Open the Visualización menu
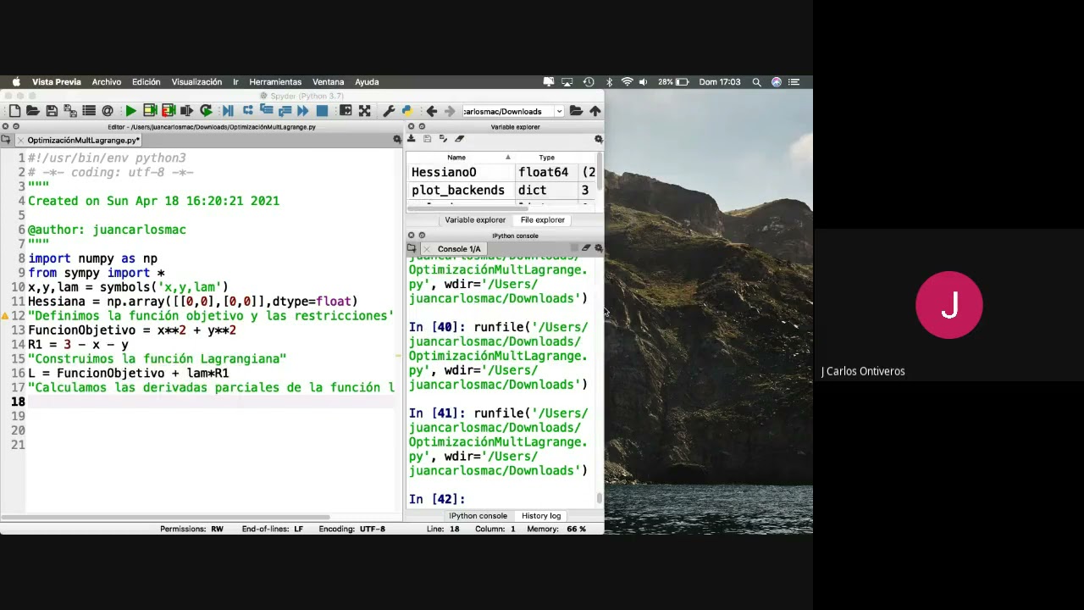 pyautogui.click(x=196, y=82)
